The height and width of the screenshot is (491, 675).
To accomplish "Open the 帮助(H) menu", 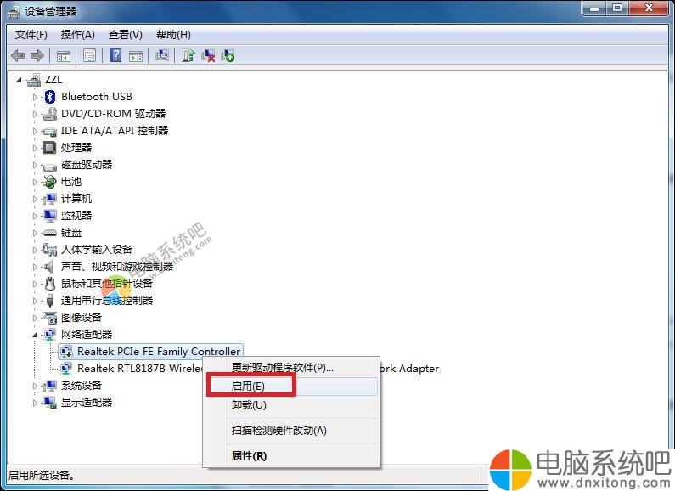I will [173, 35].
